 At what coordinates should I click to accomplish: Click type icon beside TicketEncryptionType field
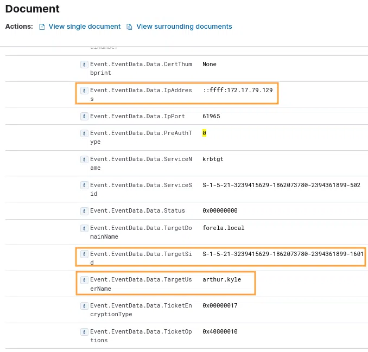(84, 305)
